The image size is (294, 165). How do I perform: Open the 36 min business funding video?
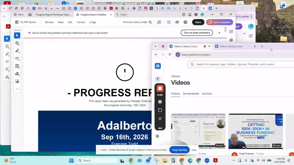click(x=256, y=131)
